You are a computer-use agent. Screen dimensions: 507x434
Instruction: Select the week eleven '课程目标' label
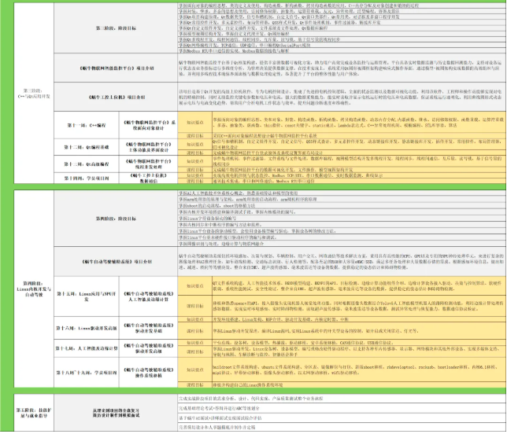point(195,136)
